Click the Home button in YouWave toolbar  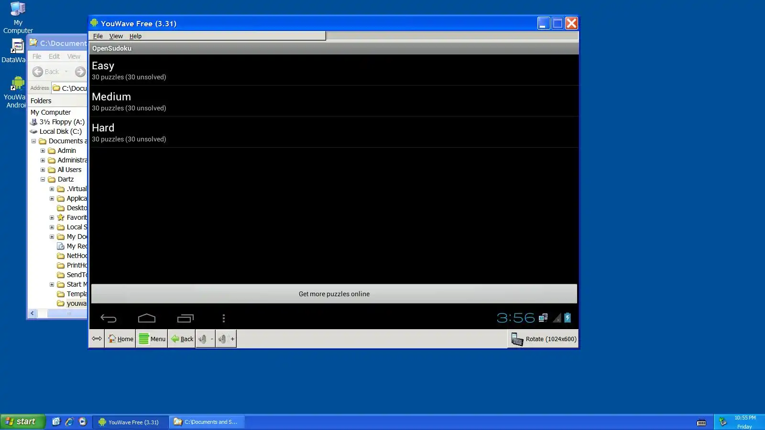point(120,339)
